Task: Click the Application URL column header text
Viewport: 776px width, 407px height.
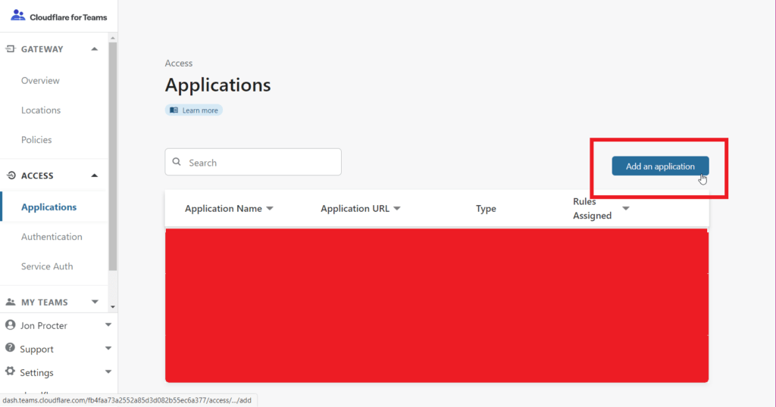Action: (x=355, y=209)
